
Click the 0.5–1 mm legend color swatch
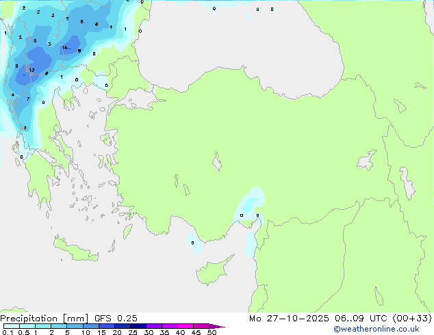click(x=27, y=326)
